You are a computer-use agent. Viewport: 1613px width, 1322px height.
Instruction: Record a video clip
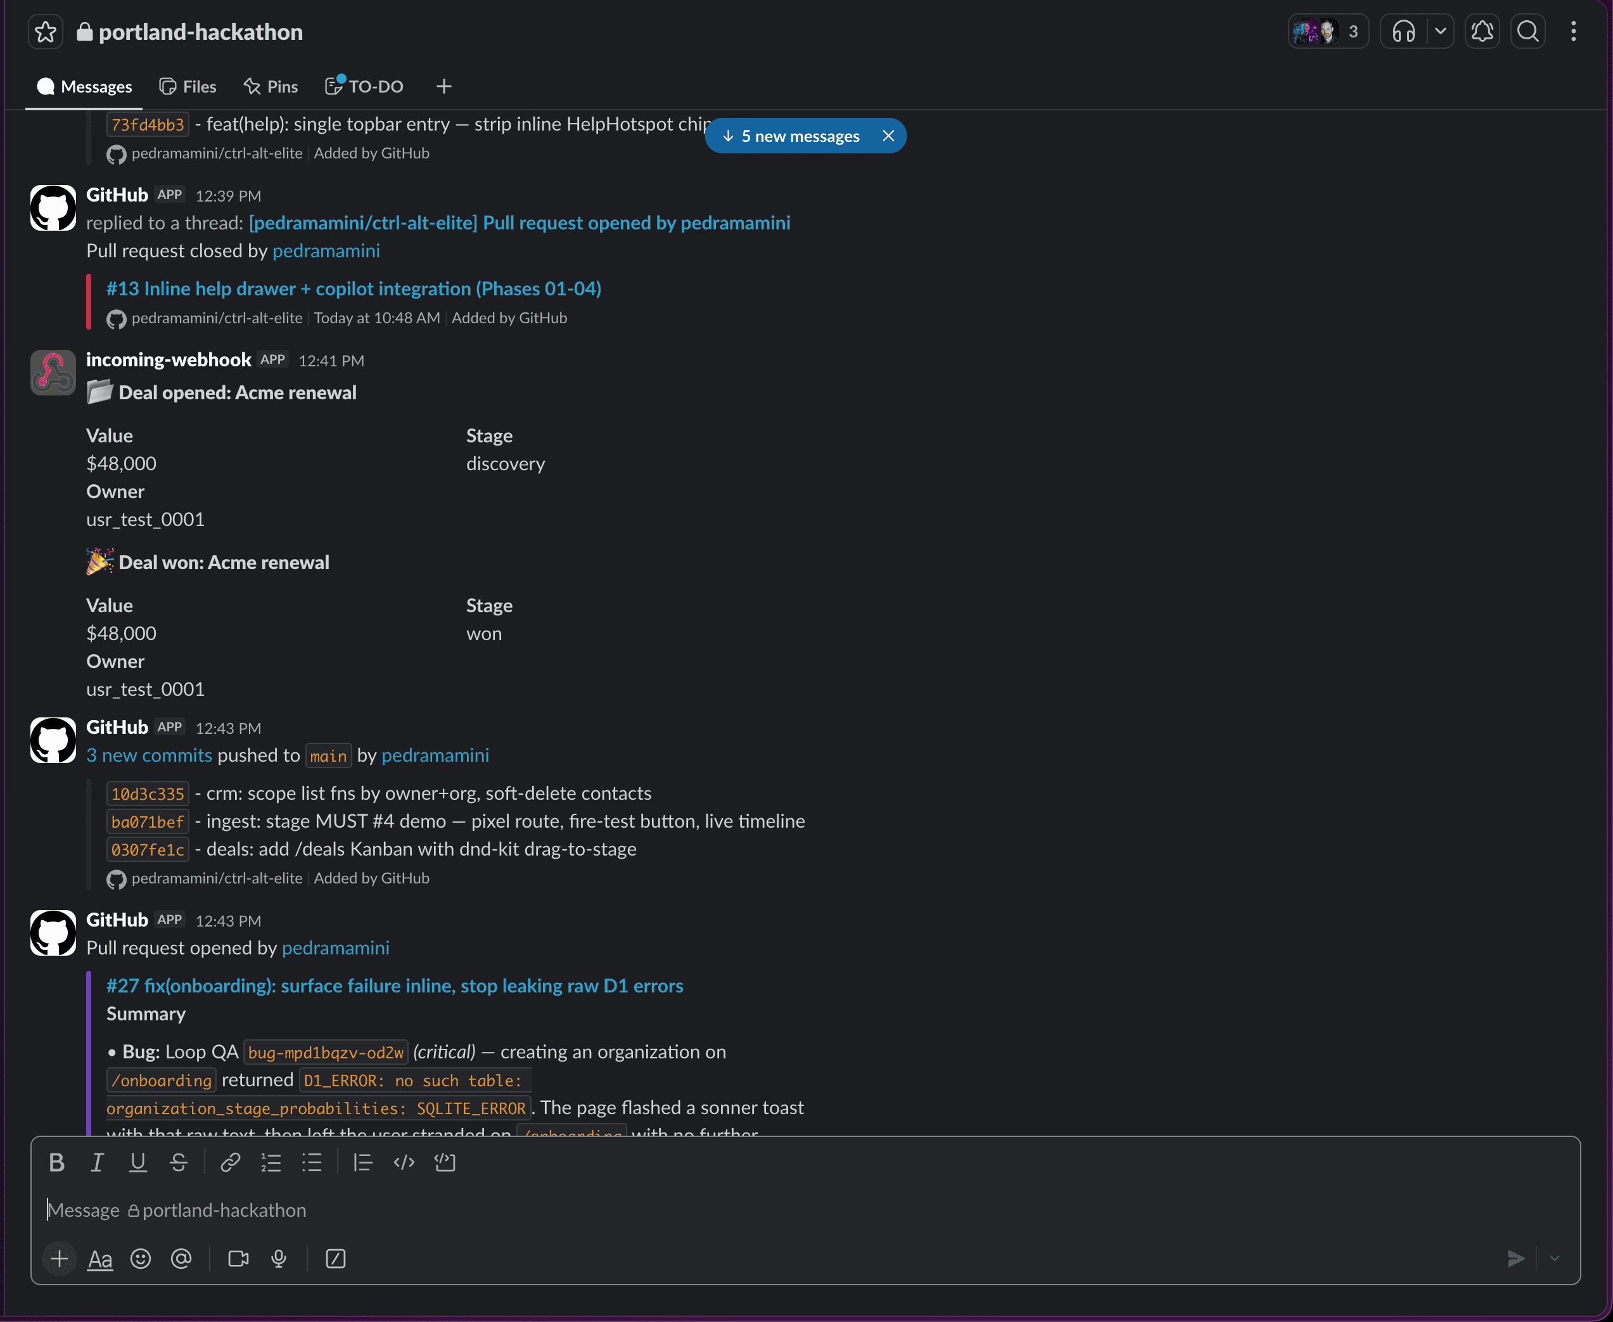click(238, 1259)
